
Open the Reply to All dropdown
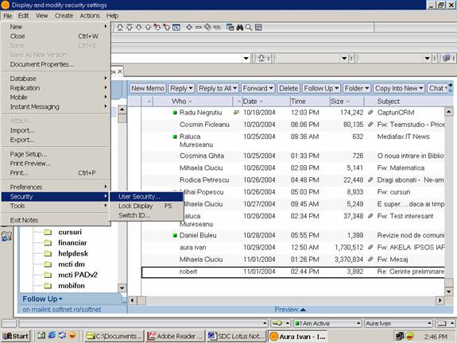pos(218,88)
